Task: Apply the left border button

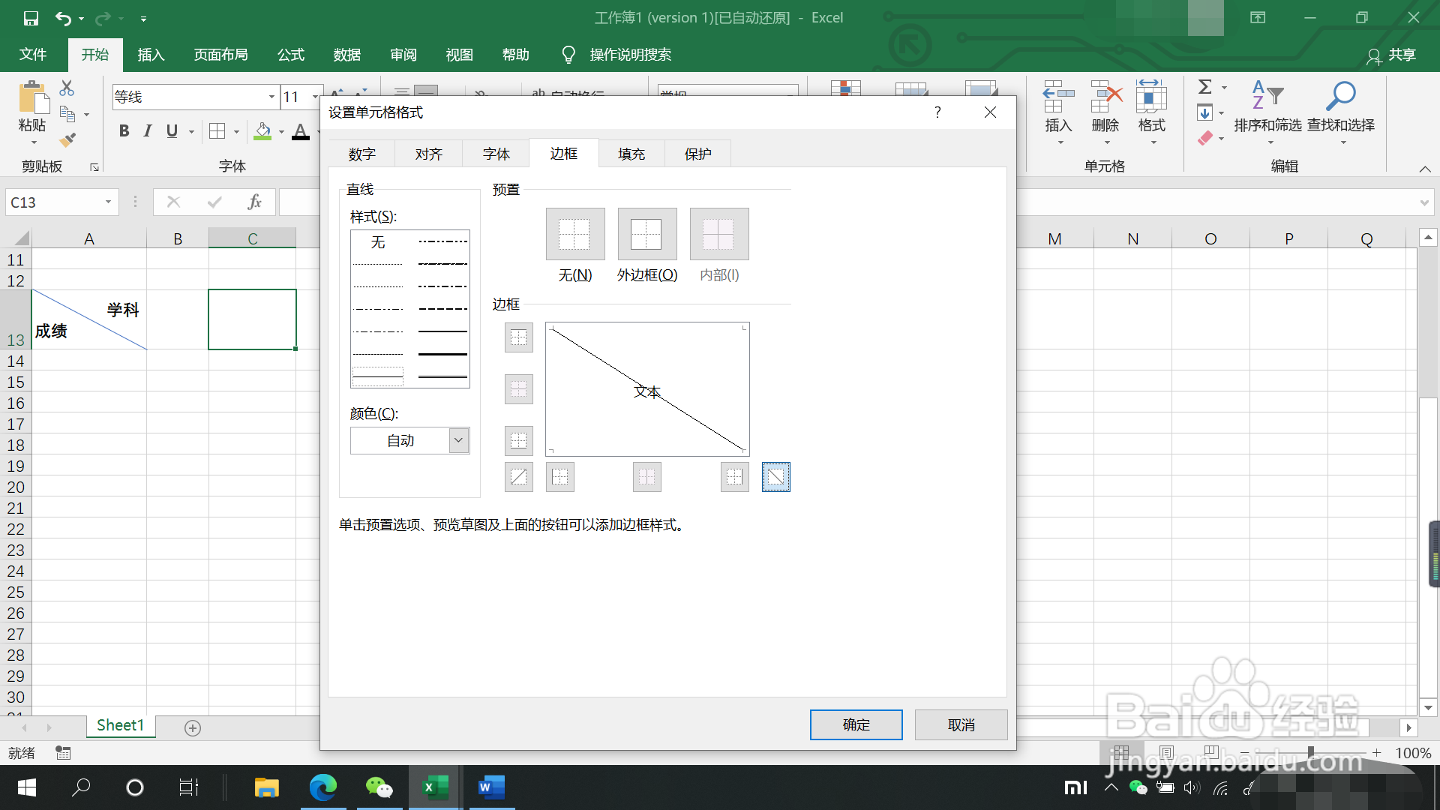Action: click(x=560, y=477)
